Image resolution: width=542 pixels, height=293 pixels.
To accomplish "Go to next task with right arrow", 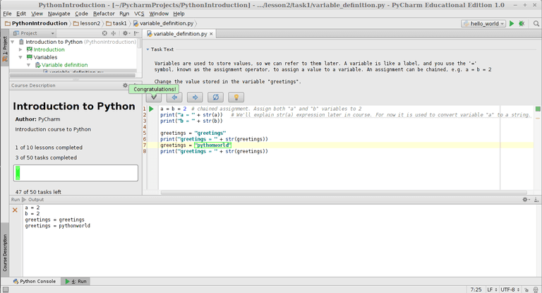I will 195,97.
